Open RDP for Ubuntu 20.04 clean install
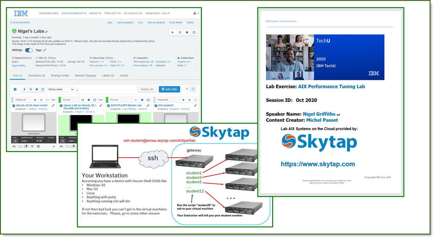The width and height of the screenshot is (435, 239). [53, 100]
